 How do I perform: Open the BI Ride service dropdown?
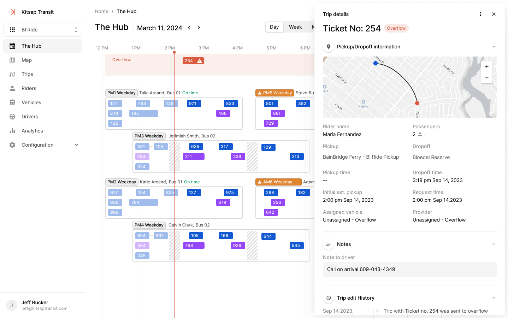click(43, 30)
